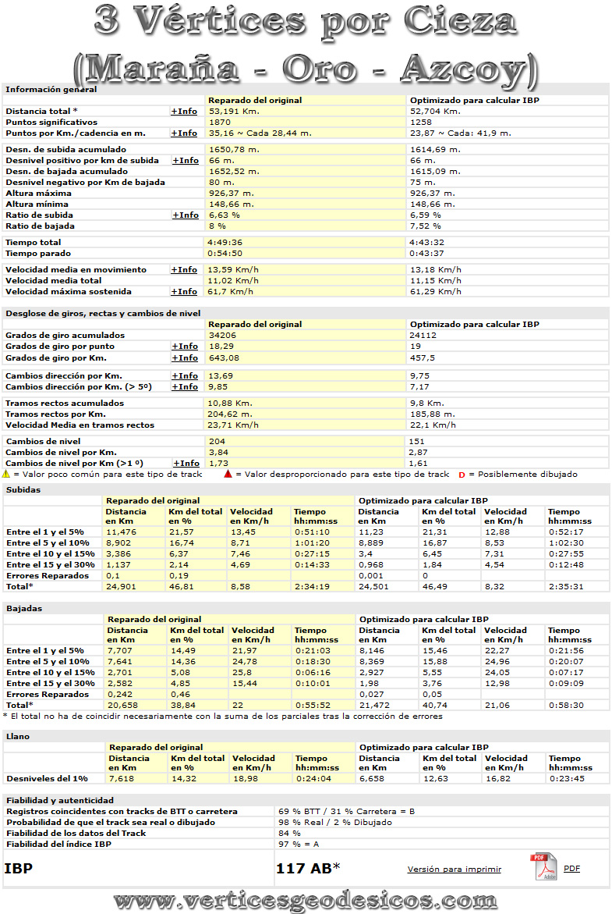
Task: Open the PDF text link
Action: pyautogui.click(x=571, y=869)
